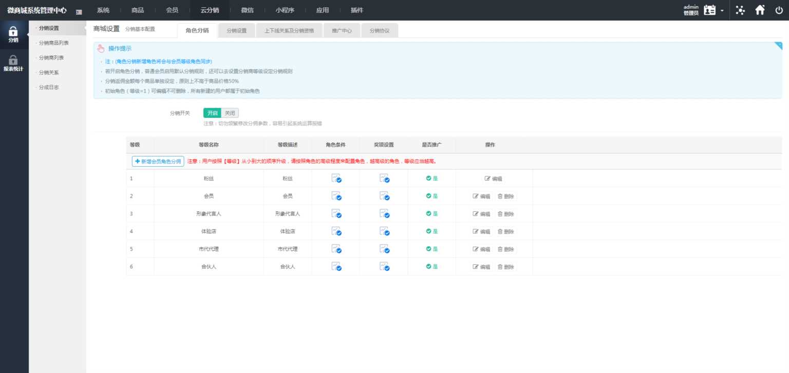
Task: Toggle 是否推广 status for 合伙人 row
Action: pos(431,267)
